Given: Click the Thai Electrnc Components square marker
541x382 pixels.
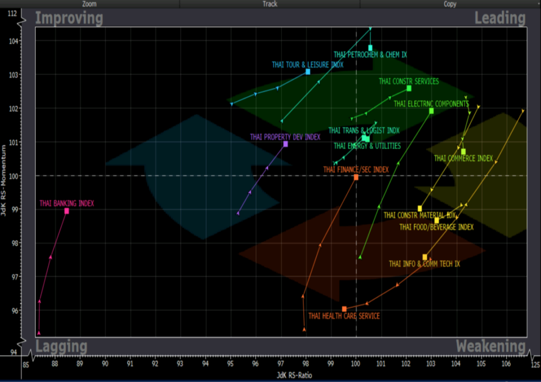Looking at the screenshot, I should (x=431, y=111).
